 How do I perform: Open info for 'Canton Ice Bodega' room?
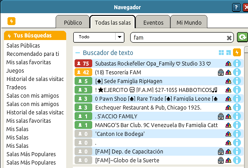point(237,134)
